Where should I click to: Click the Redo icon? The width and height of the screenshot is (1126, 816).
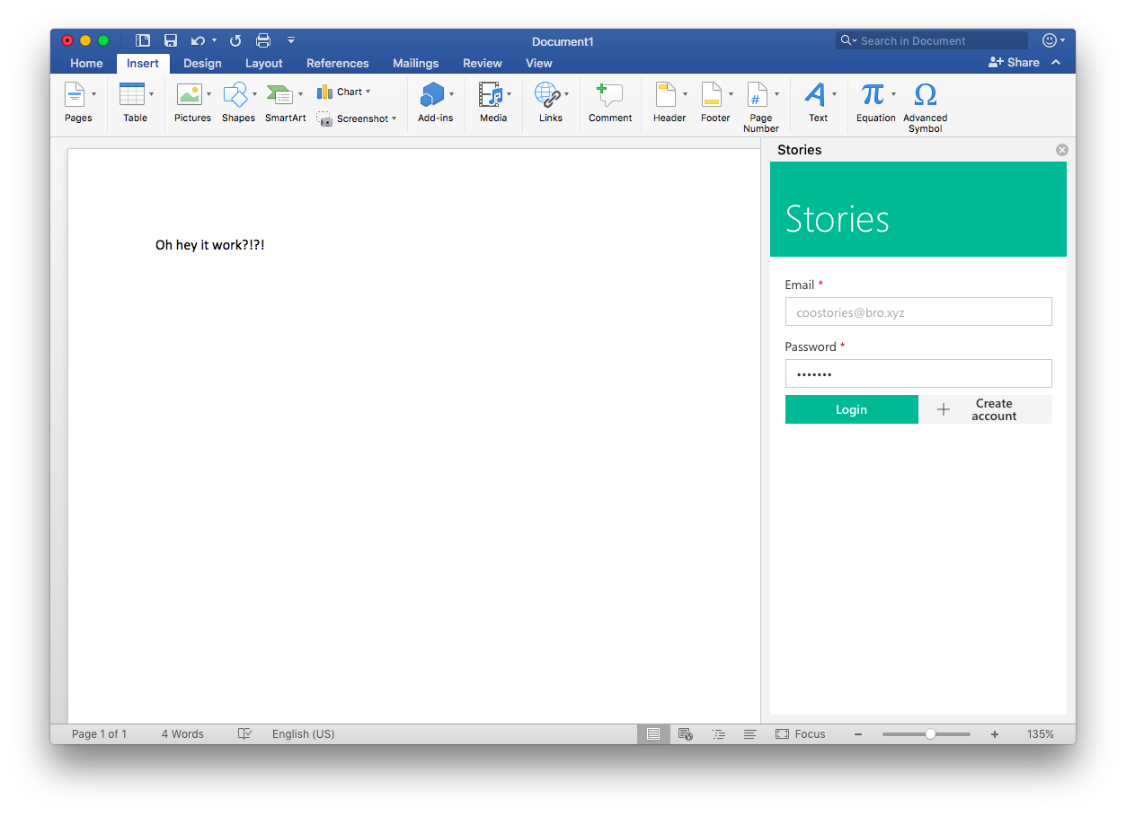pyautogui.click(x=235, y=40)
